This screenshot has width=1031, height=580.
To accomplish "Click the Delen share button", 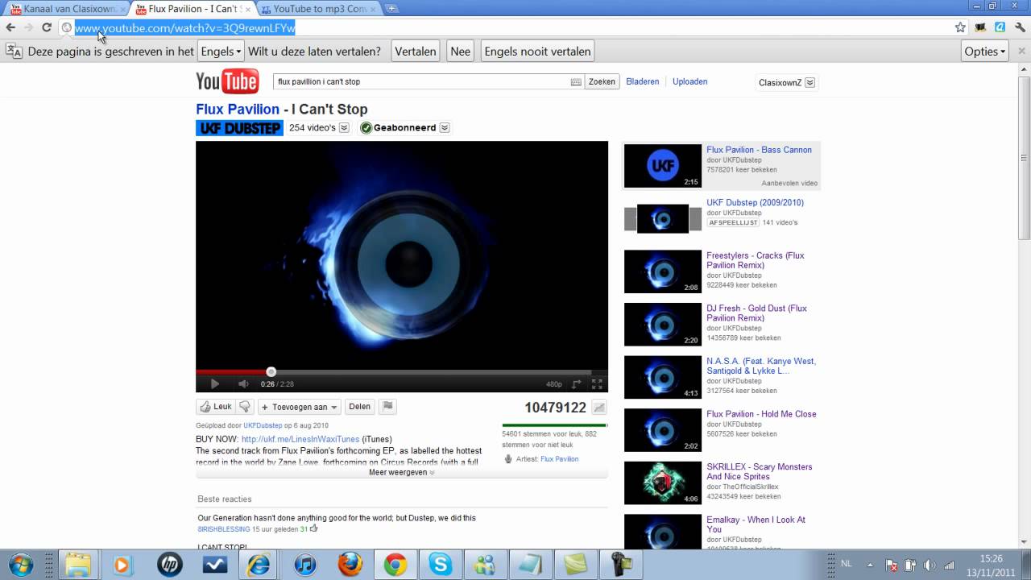I will point(359,407).
